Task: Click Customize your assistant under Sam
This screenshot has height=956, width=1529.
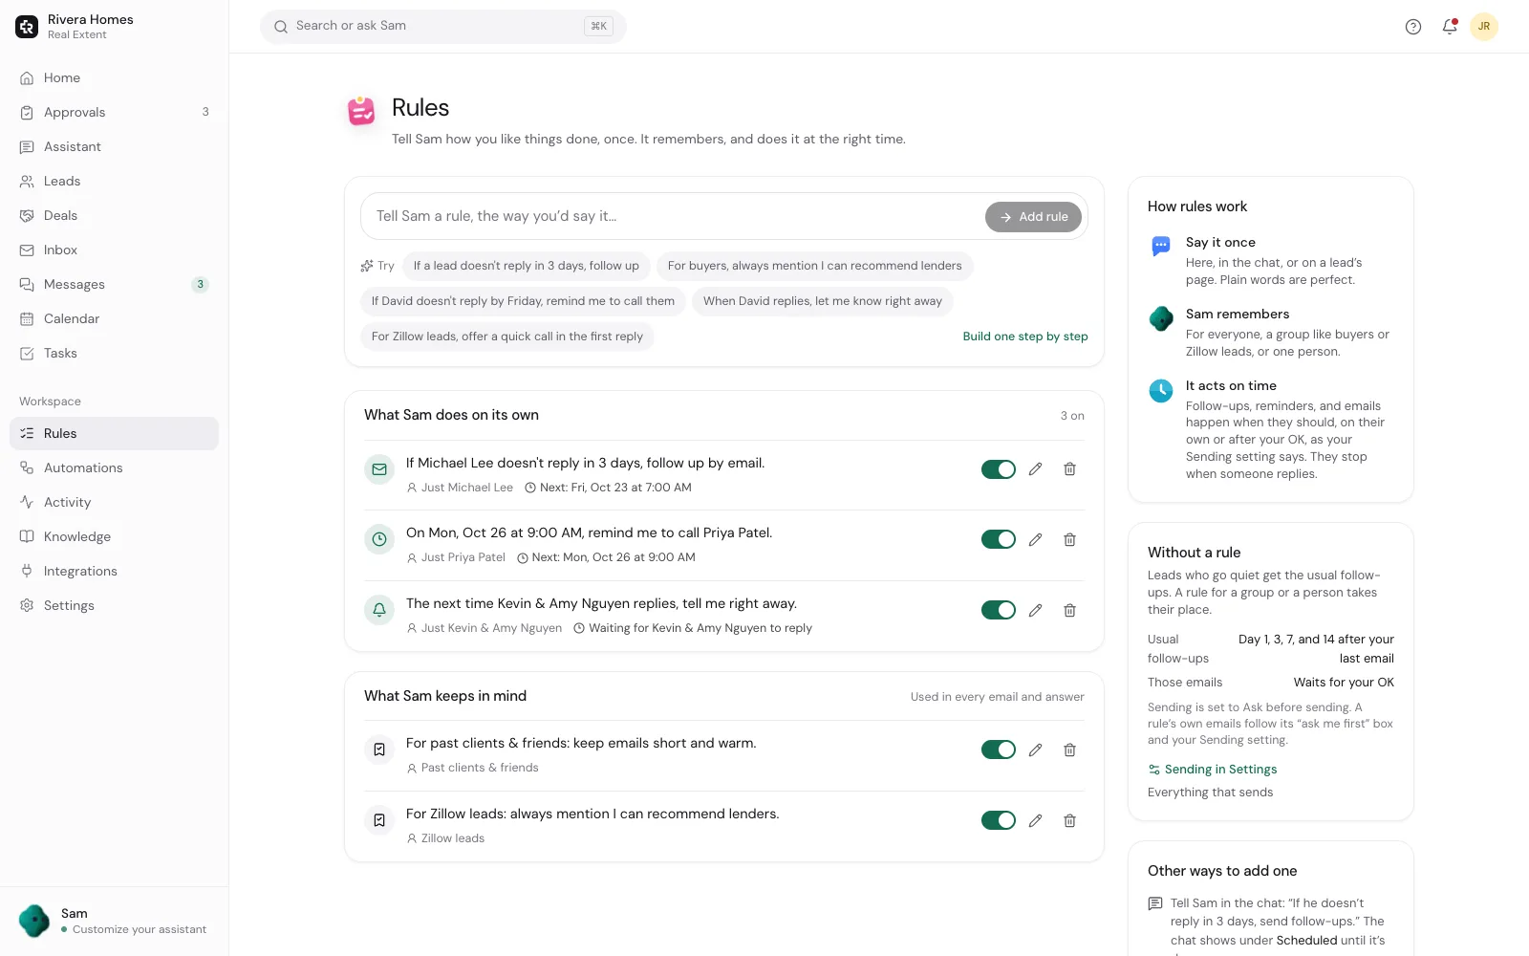Action: (x=140, y=929)
